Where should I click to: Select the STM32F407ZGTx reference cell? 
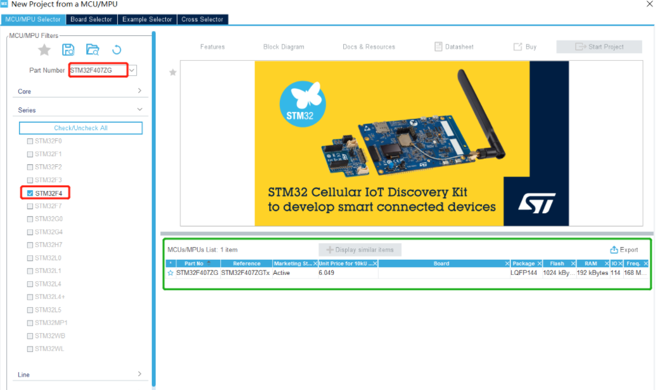click(x=246, y=272)
